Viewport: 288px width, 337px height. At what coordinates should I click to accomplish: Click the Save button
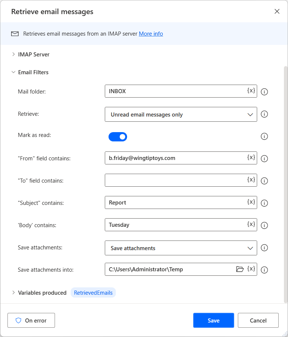(x=213, y=320)
